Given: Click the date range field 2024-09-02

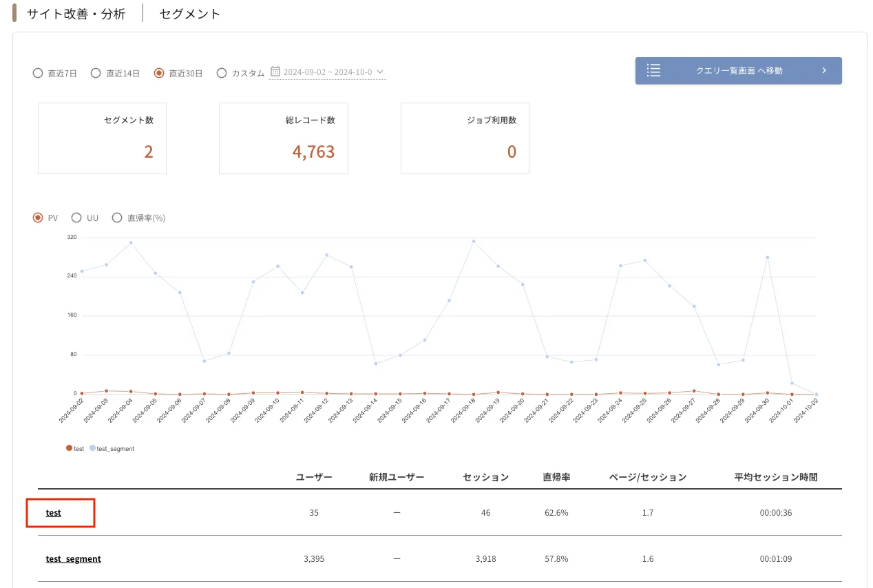Looking at the screenshot, I should [x=327, y=72].
